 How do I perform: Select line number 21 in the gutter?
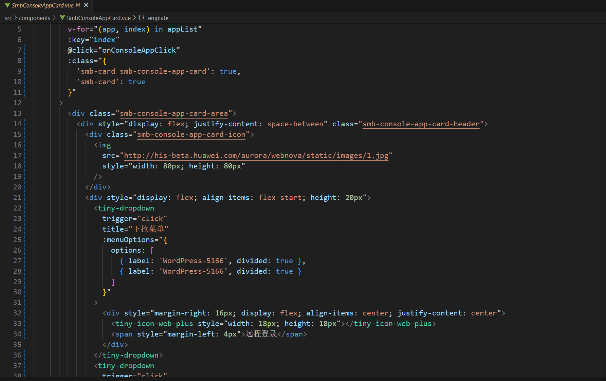[x=17, y=198]
